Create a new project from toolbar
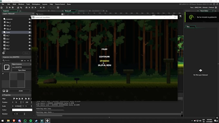This screenshot has height=123, width=219. click(x=7, y=7)
